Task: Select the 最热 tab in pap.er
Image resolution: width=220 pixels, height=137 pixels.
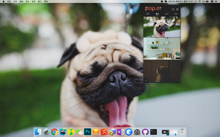Action: [x=157, y=14]
